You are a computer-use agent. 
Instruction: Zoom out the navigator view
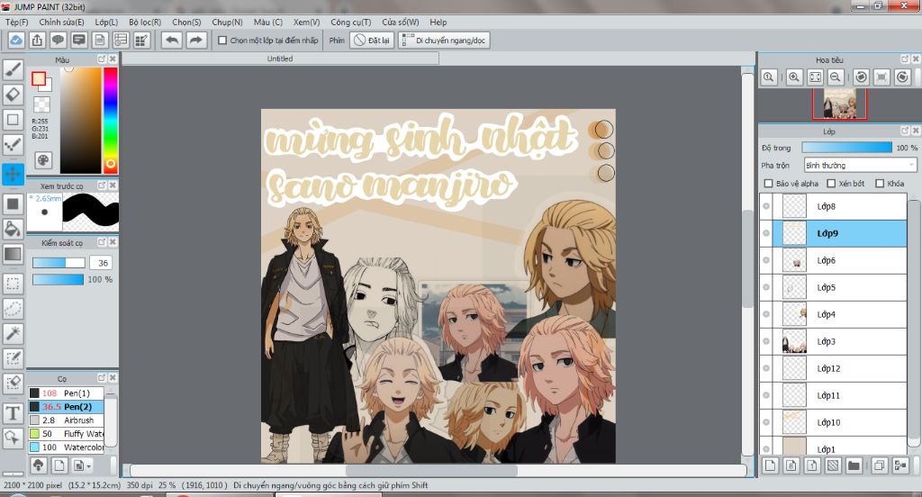[x=835, y=77]
